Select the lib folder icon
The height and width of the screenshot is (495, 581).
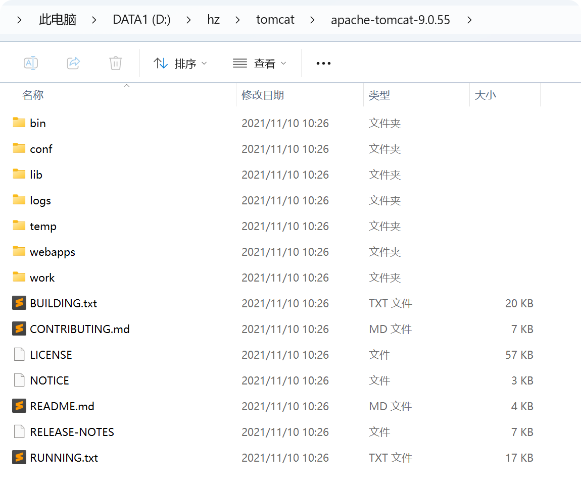click(19, 174)
